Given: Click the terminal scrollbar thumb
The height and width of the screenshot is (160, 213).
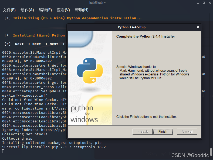Looking at the screenshot, I should point(211,152).
